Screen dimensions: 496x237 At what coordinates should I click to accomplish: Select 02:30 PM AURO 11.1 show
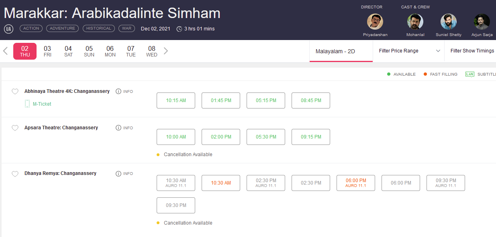tap(266, 183)
